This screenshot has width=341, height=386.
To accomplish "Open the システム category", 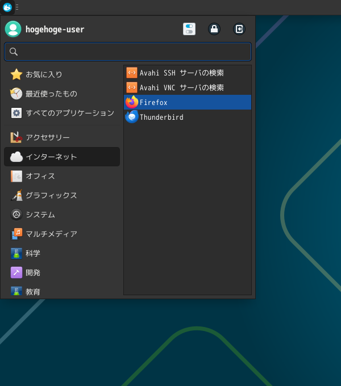I will (62, 215).
